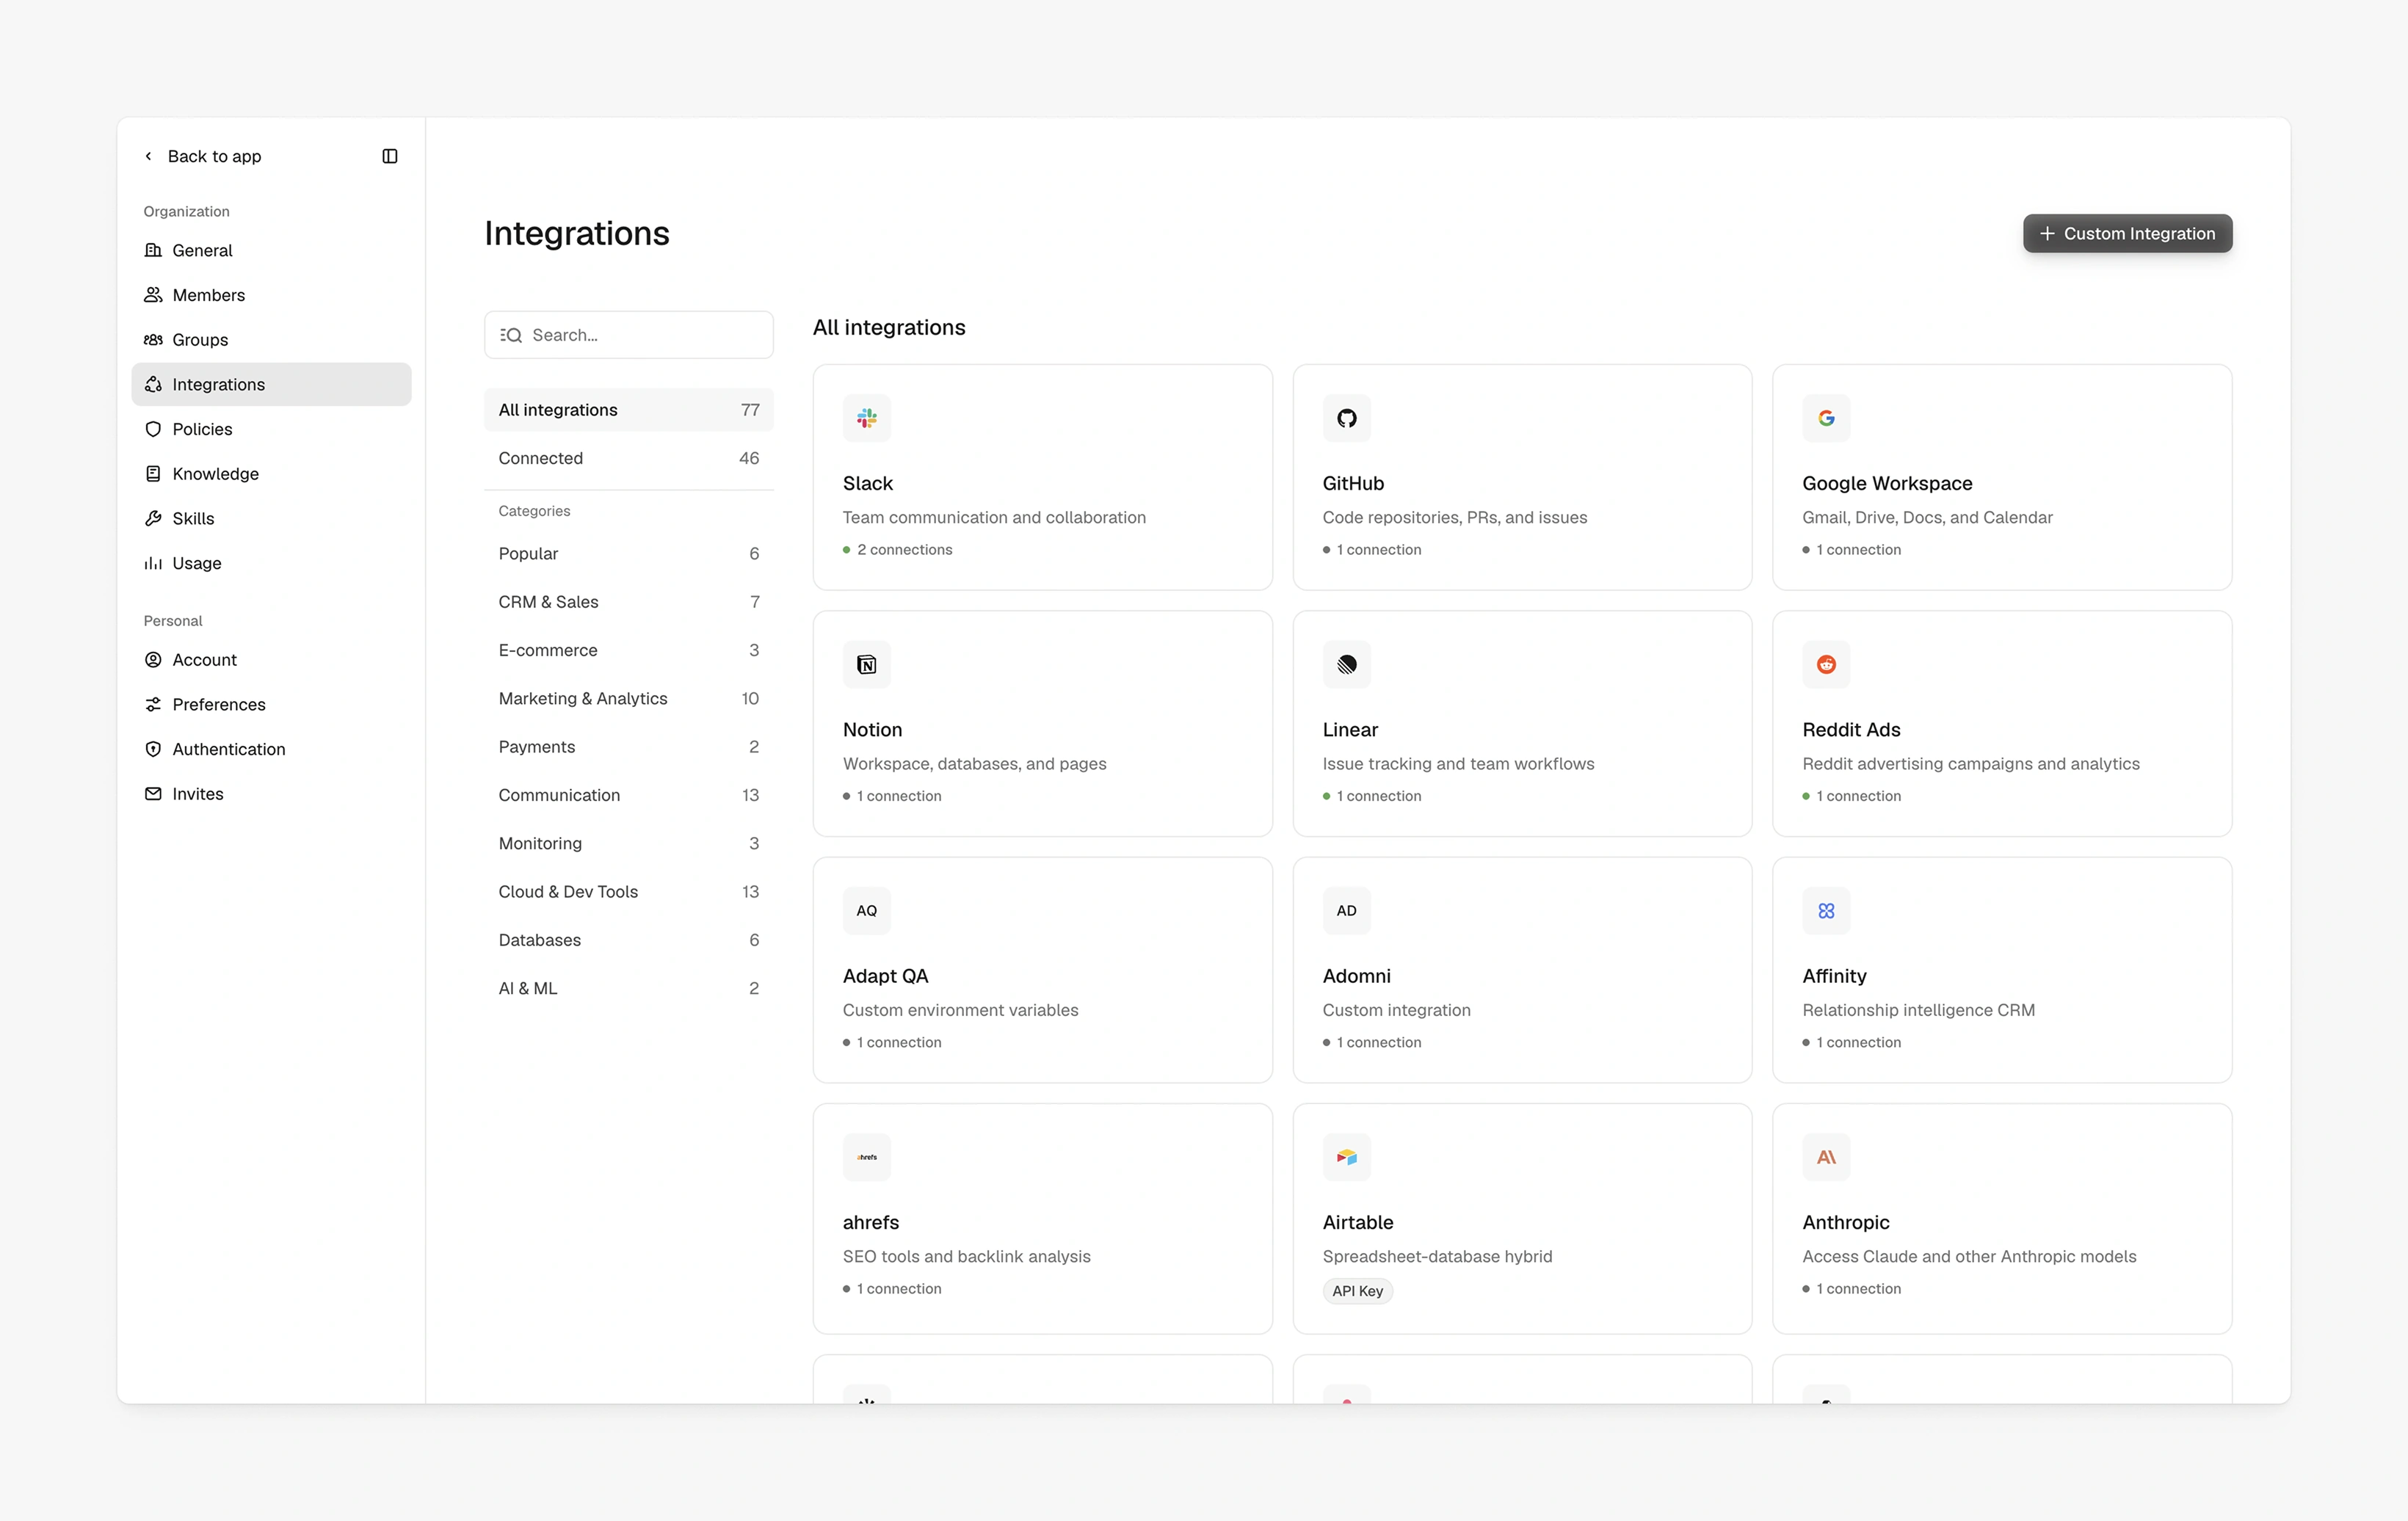Go to General organization settings
This screenshot has height=1521, width=2408.
coord(271,250)
